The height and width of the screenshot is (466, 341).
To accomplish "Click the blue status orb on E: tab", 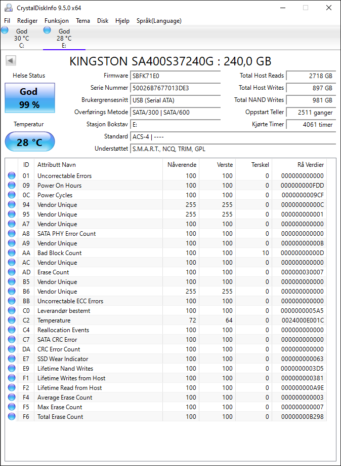I will (x=47, y=30).
